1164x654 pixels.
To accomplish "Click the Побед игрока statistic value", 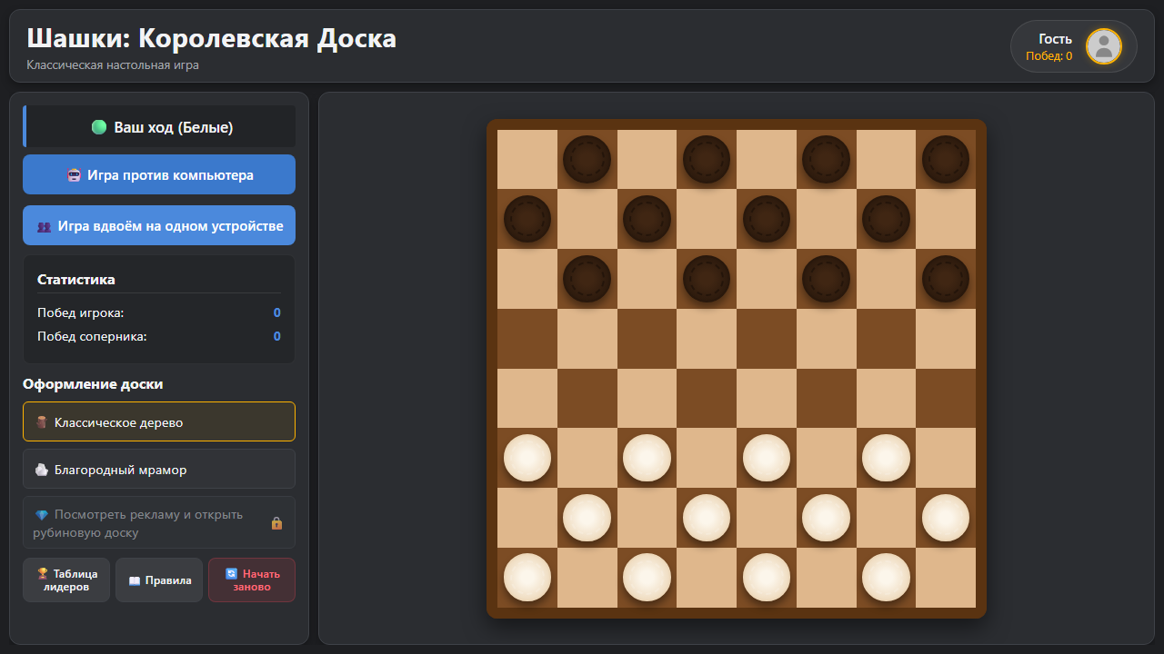I will pos(277,312).
